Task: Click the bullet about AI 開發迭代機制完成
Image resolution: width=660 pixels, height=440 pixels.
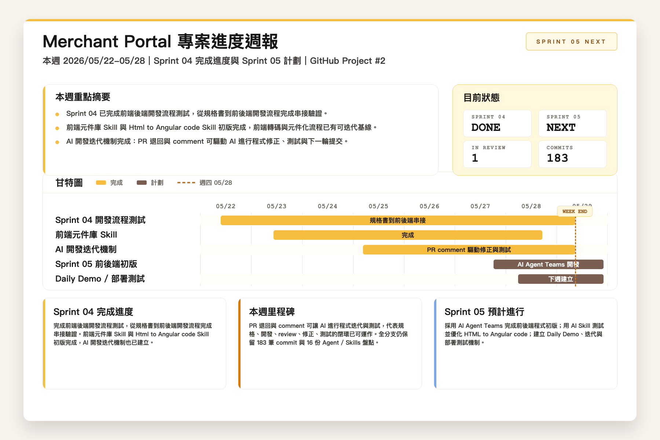Action: 207,141
